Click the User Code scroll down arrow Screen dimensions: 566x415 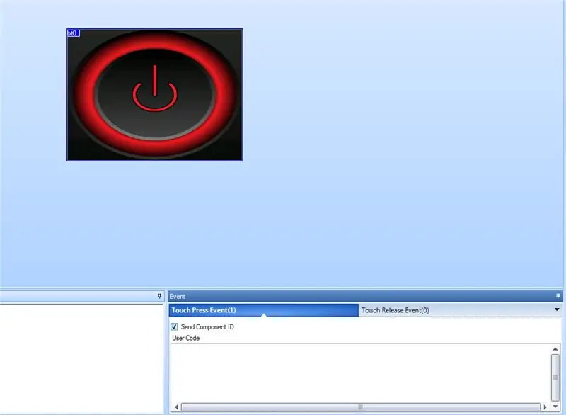point(555,407)
